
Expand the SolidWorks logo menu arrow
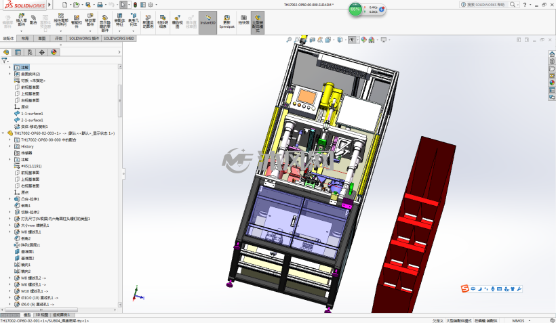(x=49, y=5)
